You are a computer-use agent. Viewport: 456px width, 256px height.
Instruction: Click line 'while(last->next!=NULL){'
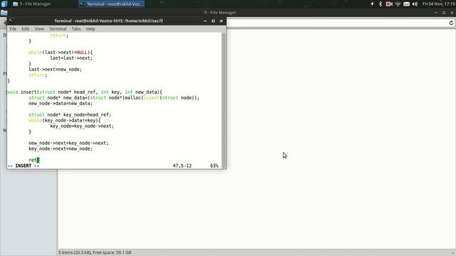pyautogui.click(x=61, y=53)
